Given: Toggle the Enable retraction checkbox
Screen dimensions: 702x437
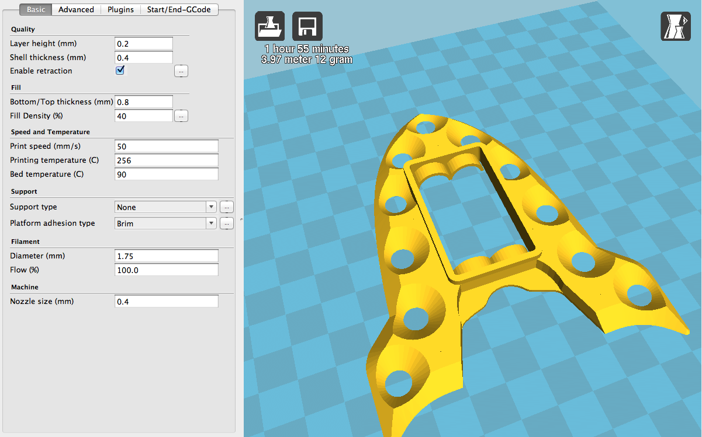Looking at the screenshot, I should coord(120,71).
